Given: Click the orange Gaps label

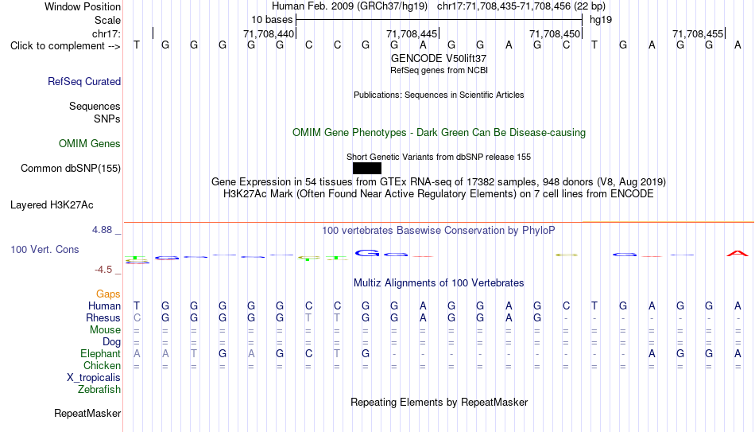Looking at the screenshot, I should click(x=108, y=294).
